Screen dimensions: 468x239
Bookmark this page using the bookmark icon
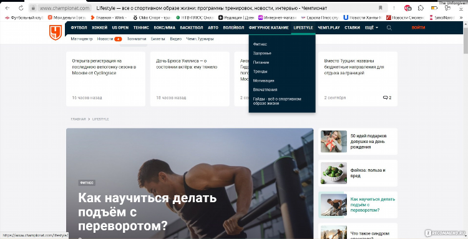point(381,7)
